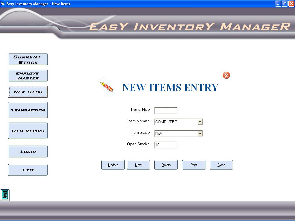Open the Item Report section
The height and width of the screenshot is (221, 295).
(28, 131)
